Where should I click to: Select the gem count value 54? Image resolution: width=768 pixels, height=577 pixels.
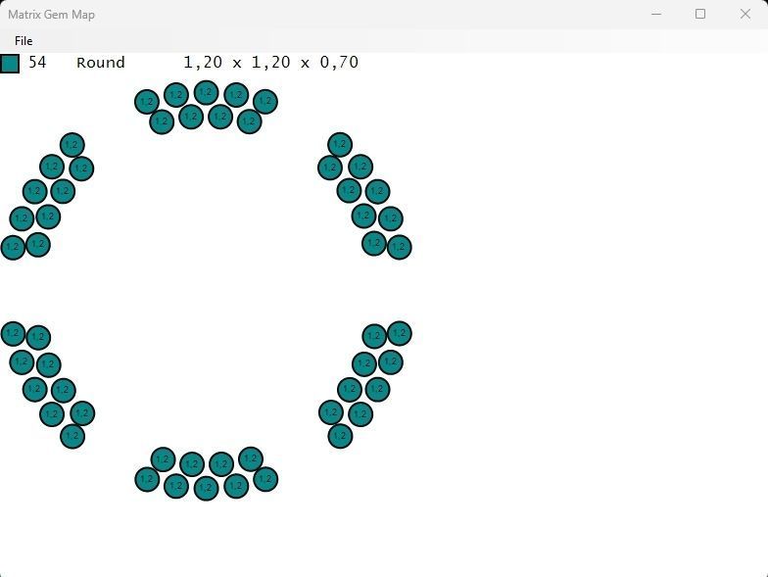click(37, 63)
